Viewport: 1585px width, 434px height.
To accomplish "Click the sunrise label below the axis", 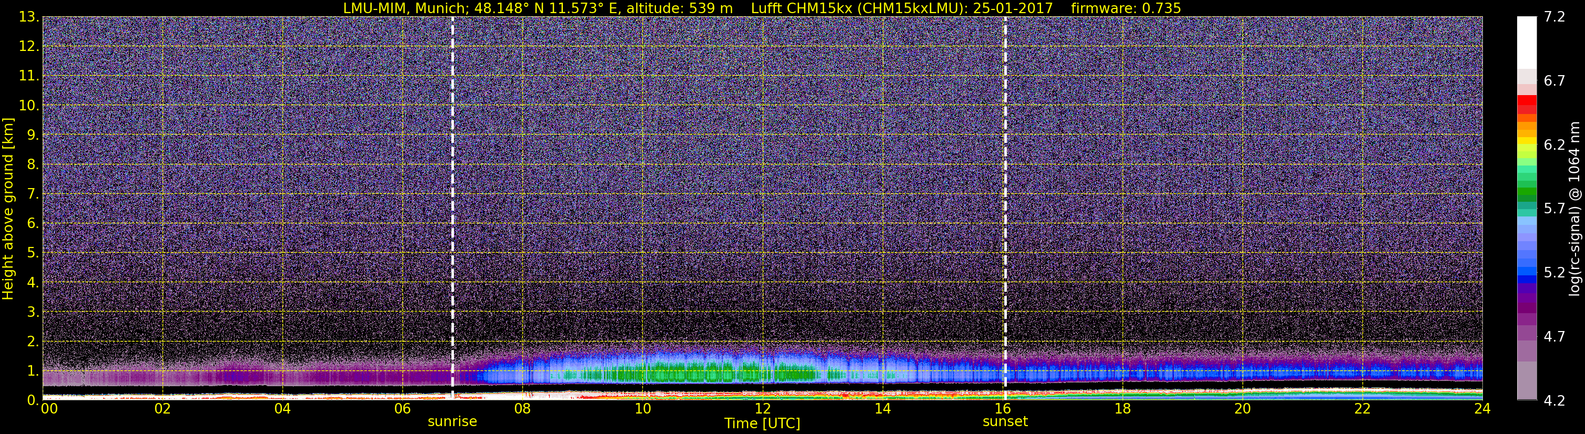I will click(452, 422).
